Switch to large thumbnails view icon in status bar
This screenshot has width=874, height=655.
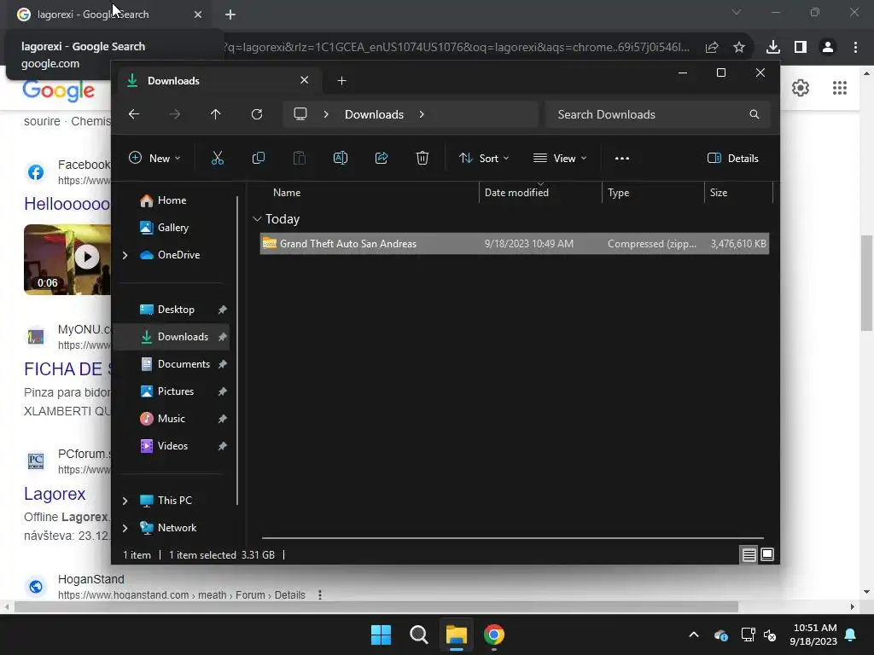[767, 554]
